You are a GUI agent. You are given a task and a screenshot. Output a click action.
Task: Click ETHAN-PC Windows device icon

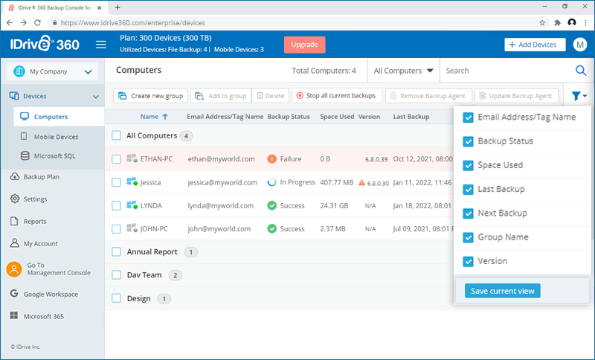click(132, 158)
